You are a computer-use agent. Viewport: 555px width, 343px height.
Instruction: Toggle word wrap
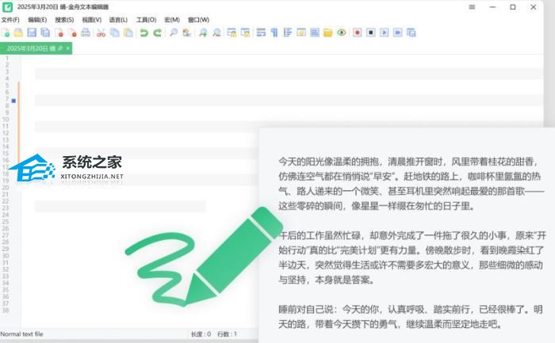click(x=261, y=33)
